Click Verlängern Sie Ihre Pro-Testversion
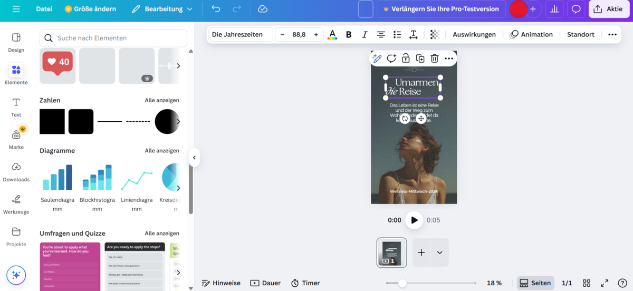This screenshot has height=291, width=633. (x=441, y=9)
